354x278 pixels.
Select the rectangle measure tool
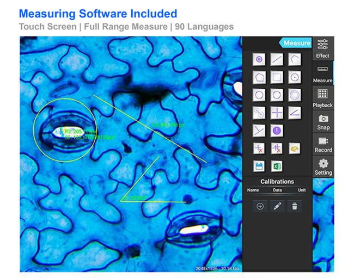point(277,77)
